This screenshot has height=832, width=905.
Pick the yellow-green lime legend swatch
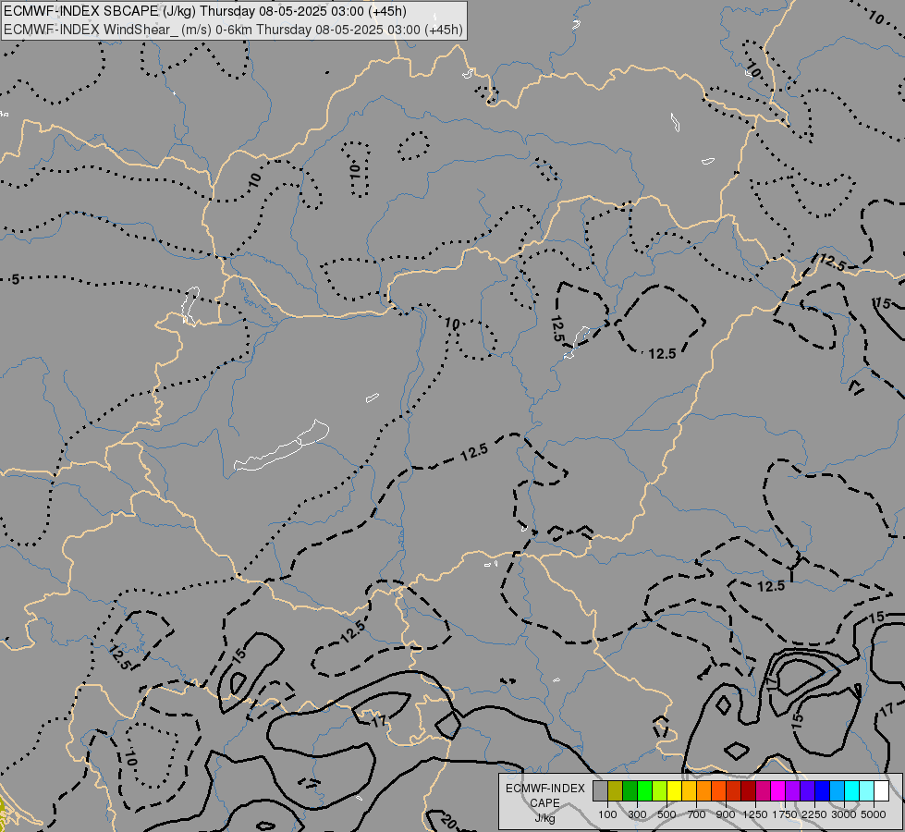pos(660,791)
